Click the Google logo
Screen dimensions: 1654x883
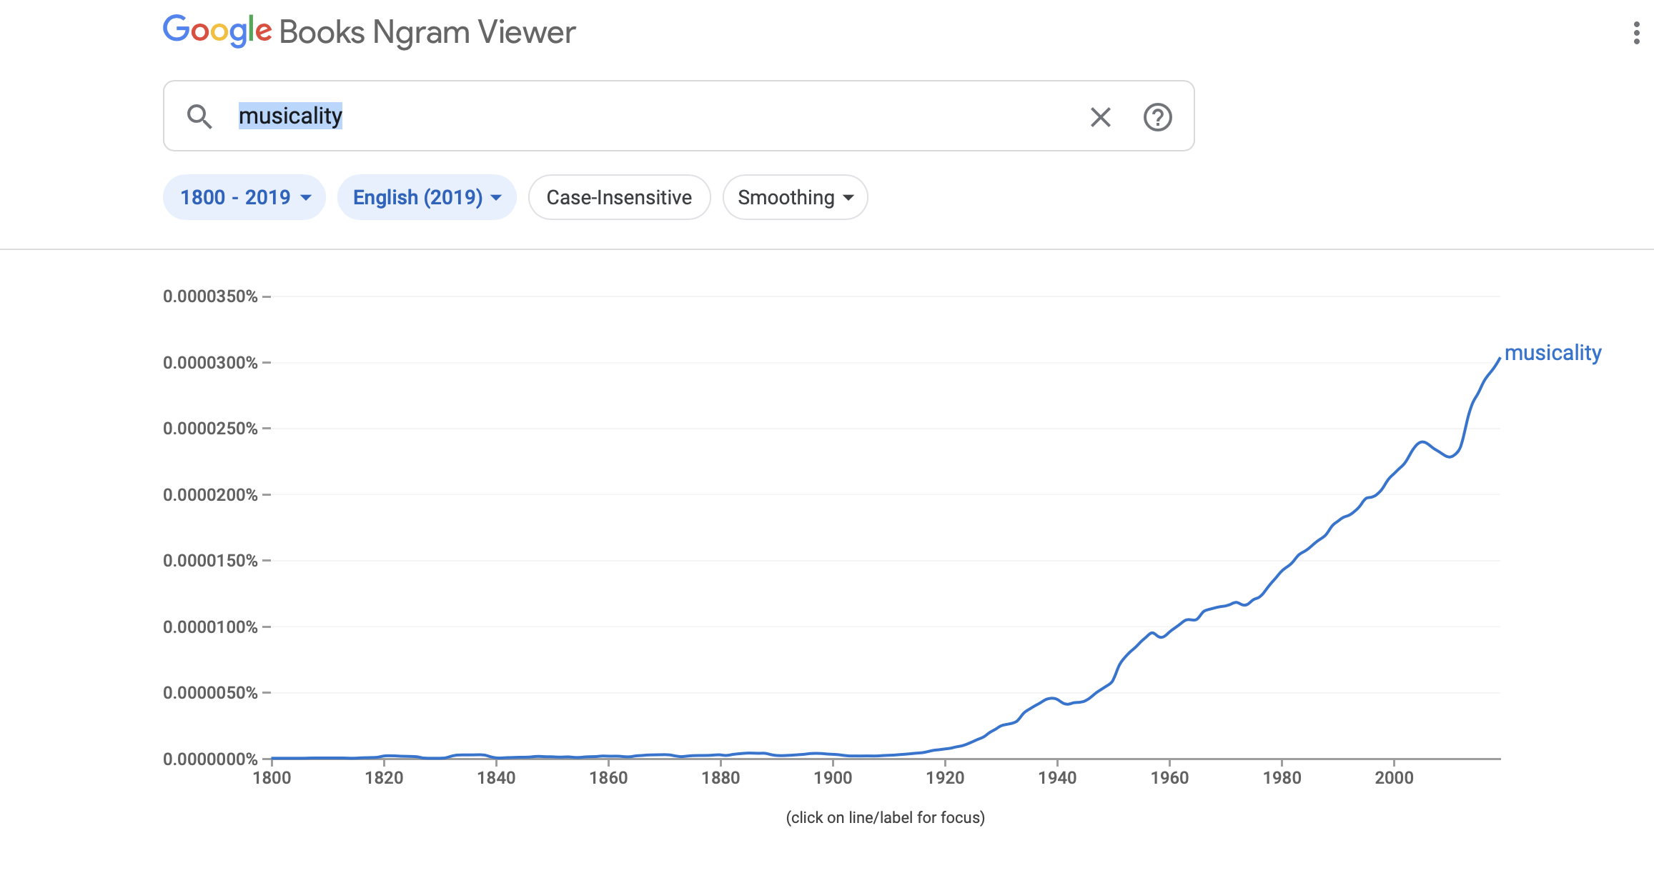pos(217,31)
